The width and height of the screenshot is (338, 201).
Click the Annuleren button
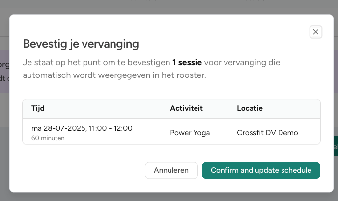[171, 170]
